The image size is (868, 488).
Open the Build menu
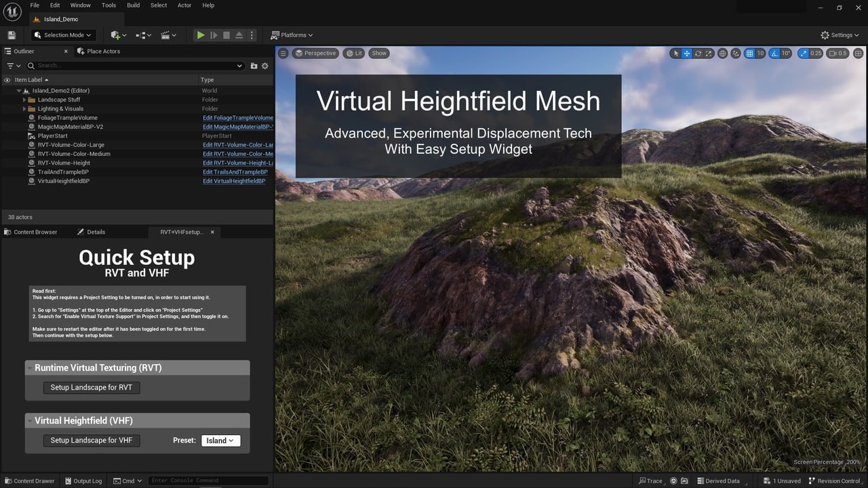coord(133,5)
